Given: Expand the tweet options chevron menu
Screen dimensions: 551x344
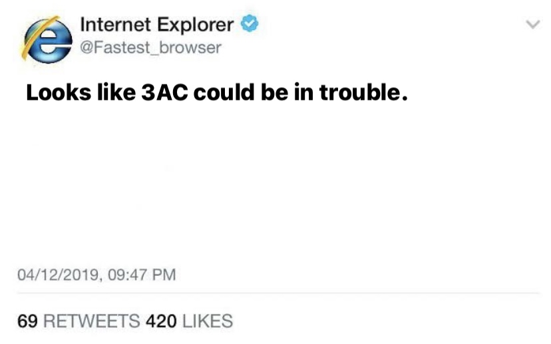Looking at the screenshot, I should 533,24.
